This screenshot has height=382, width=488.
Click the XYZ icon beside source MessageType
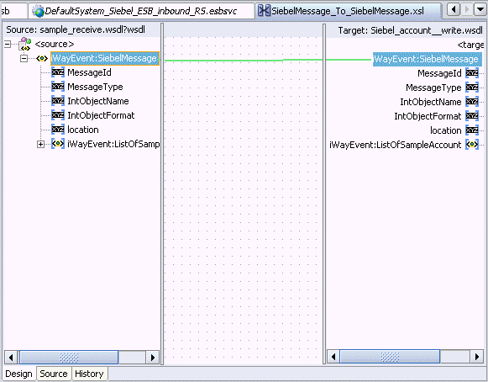click(58, 87)
